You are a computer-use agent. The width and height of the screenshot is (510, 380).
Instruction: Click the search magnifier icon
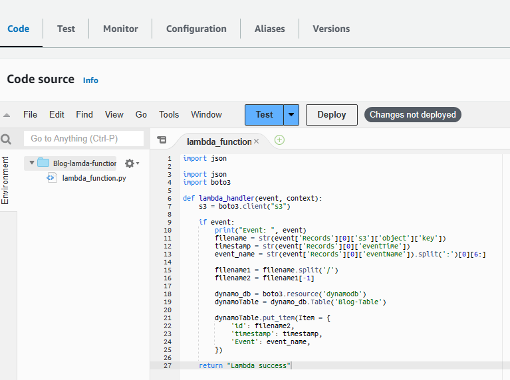[x=7, y=139]
